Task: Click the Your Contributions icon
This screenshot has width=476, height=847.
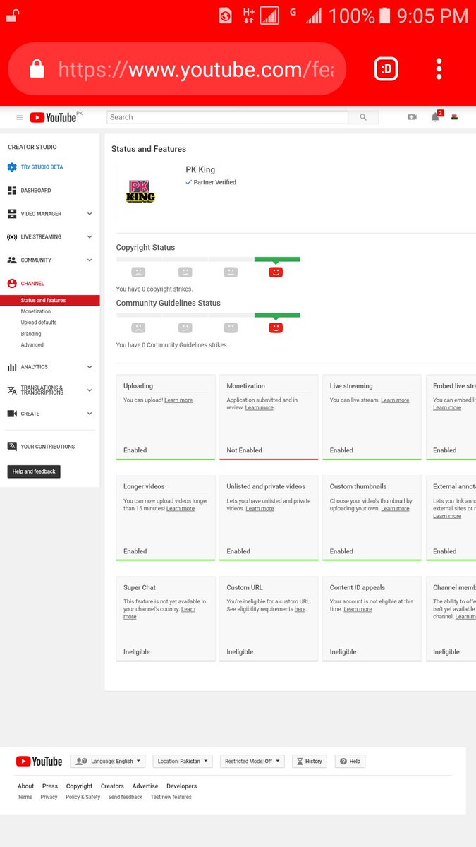Action: [12, 447]
